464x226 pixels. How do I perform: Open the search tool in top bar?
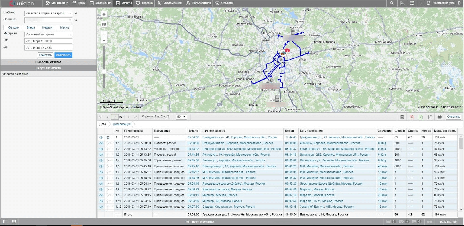392,3
